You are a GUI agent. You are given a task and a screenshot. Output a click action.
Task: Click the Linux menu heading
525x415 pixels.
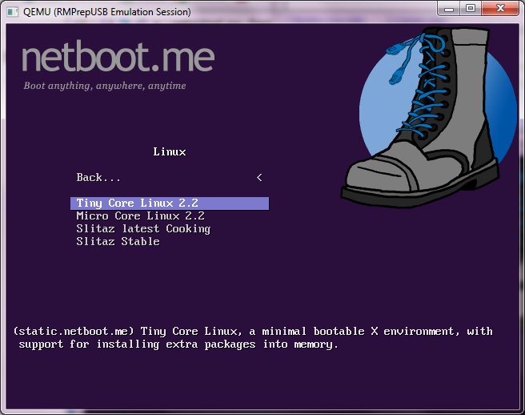pos(170,152)
